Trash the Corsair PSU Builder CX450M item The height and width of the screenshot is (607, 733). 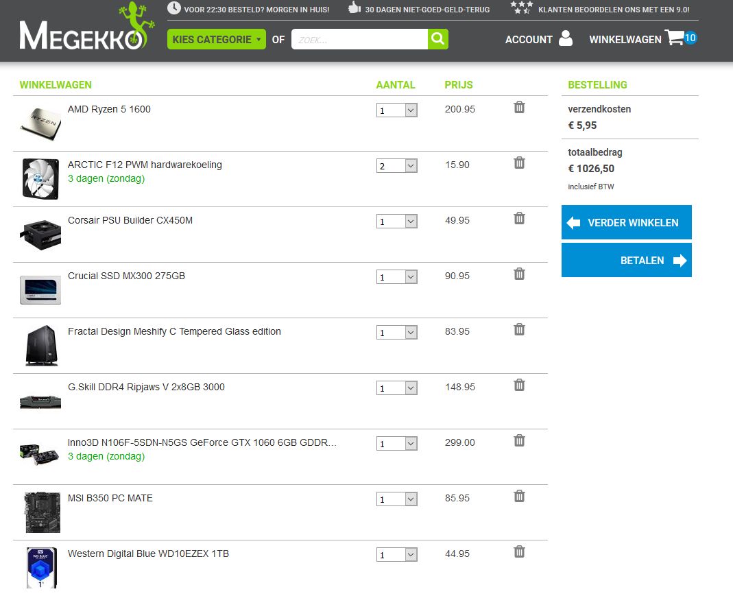tap(519, 218)
